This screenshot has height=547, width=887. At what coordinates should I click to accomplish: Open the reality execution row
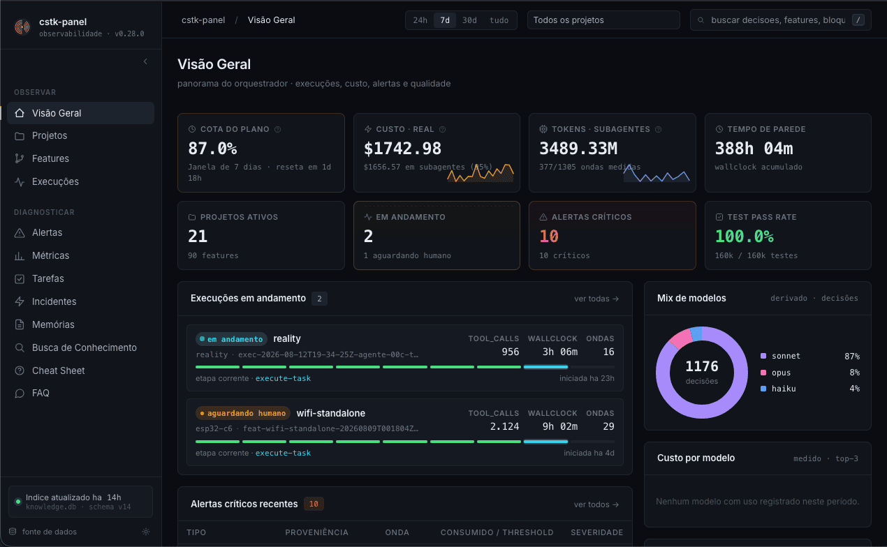pos(405,358)
